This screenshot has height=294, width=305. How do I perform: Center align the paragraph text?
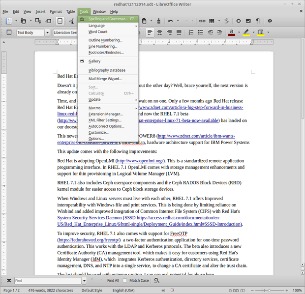[159, 32]
